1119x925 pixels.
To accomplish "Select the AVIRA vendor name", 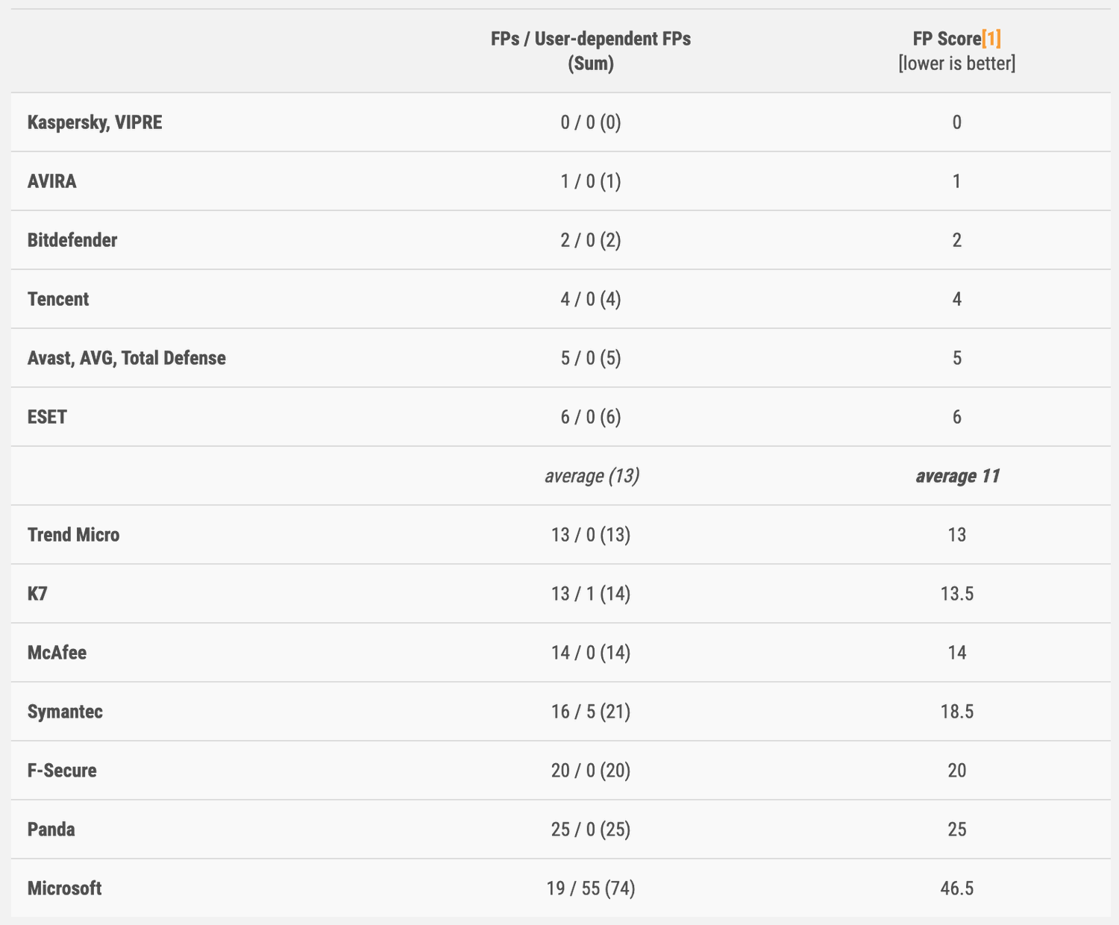I will (x=52, y=181).
